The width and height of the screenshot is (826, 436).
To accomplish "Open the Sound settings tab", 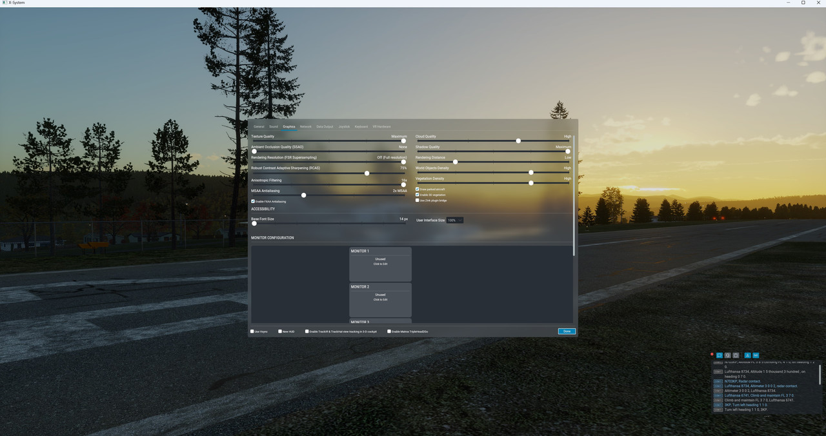I will click(274, 126).
